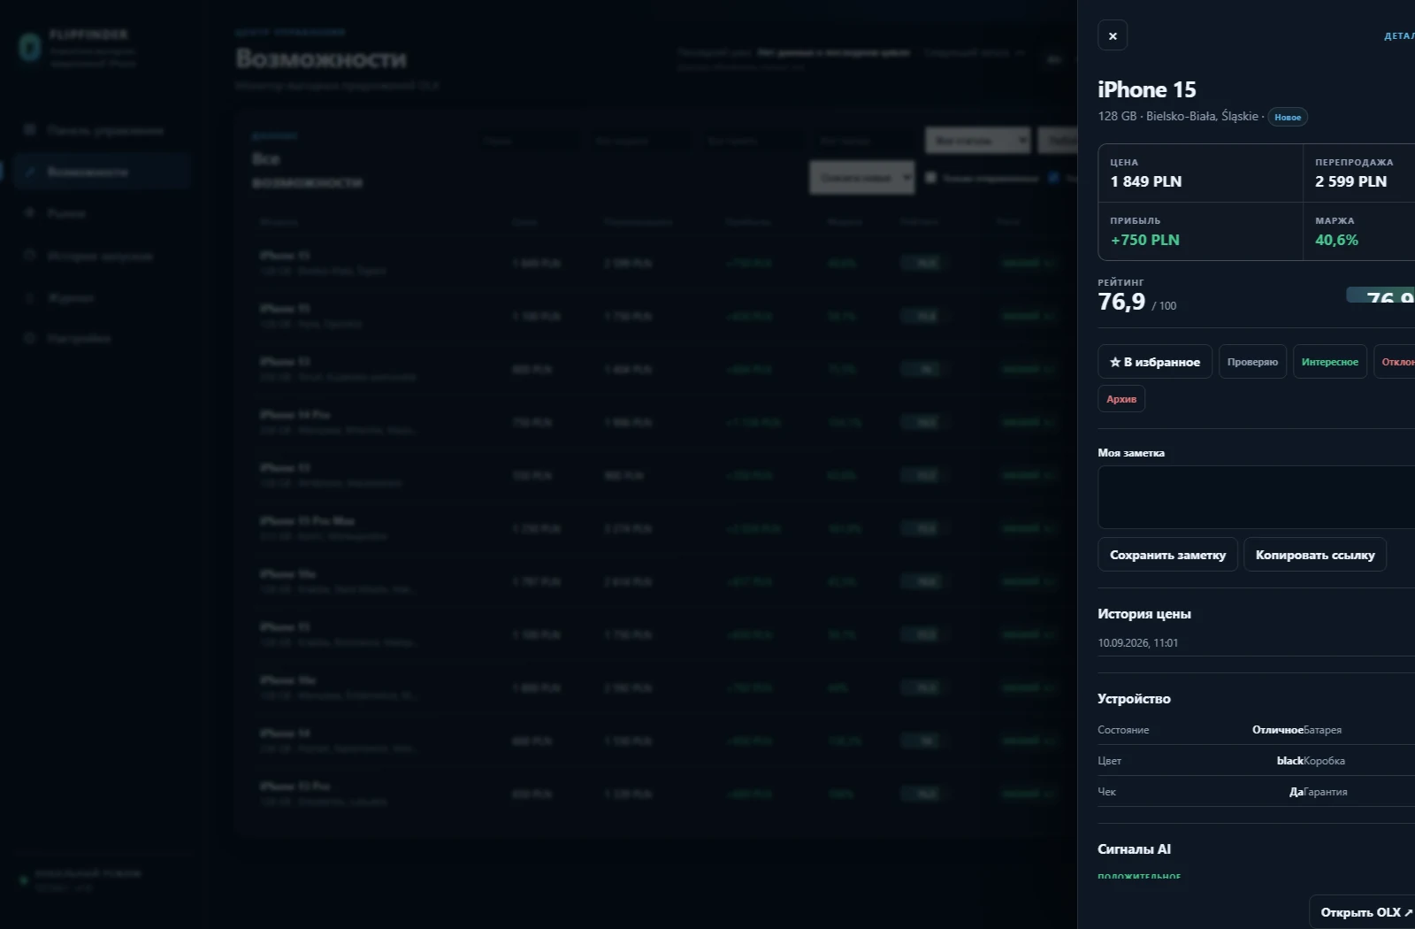Viewport: 1415px width, 929px height.
Task: Untick the checked blue filter checkbox
Action: (x=1054, y=178)
